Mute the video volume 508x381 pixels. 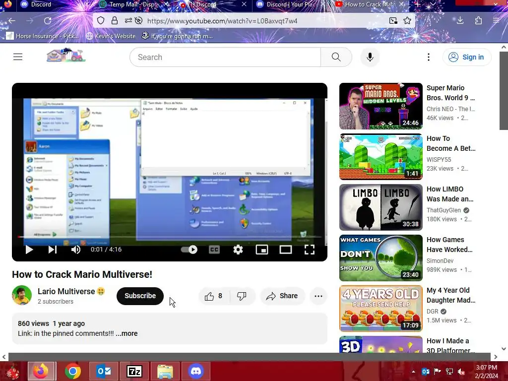point(76,250)
